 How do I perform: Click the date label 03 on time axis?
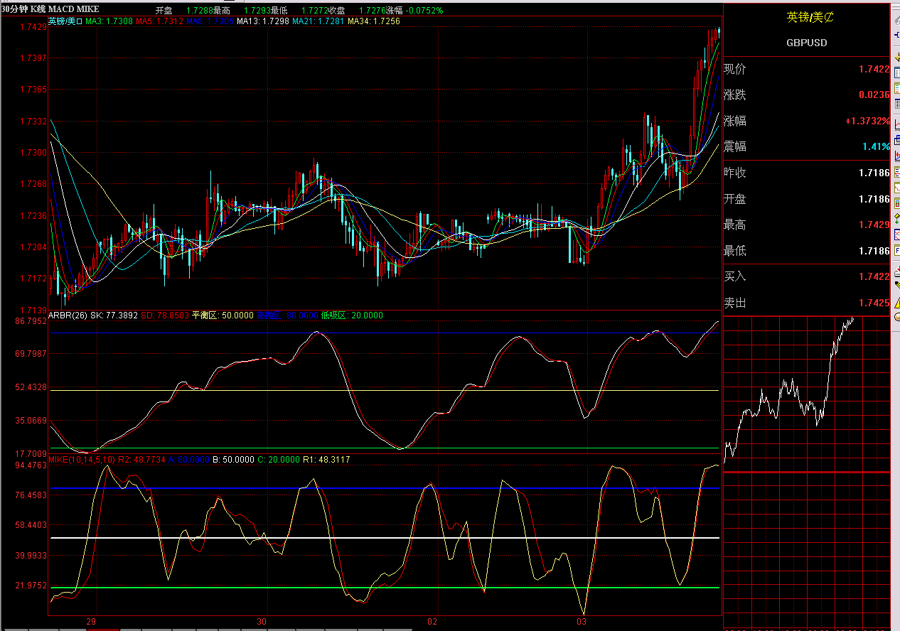581,622
